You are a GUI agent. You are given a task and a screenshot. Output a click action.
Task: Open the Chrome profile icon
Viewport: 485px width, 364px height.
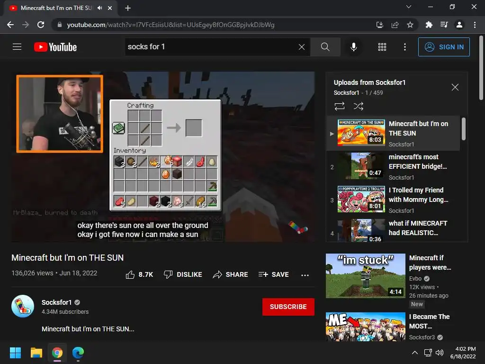click(x=459, y=25)
